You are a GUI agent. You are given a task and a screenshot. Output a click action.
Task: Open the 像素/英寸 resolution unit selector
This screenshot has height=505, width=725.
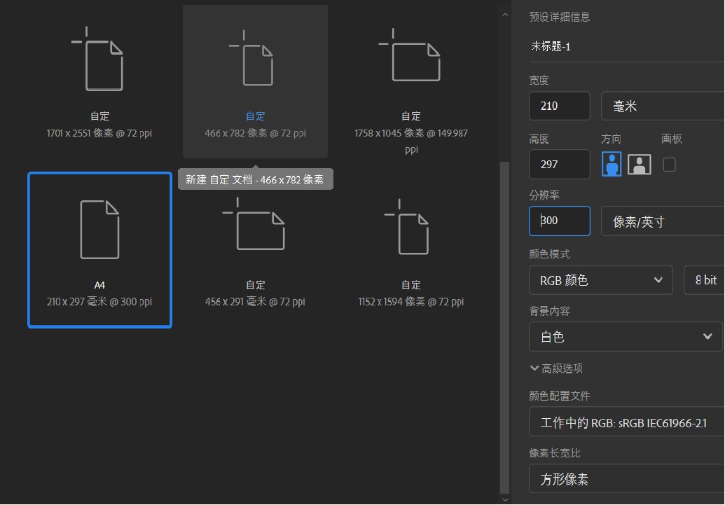click(662, 221)
